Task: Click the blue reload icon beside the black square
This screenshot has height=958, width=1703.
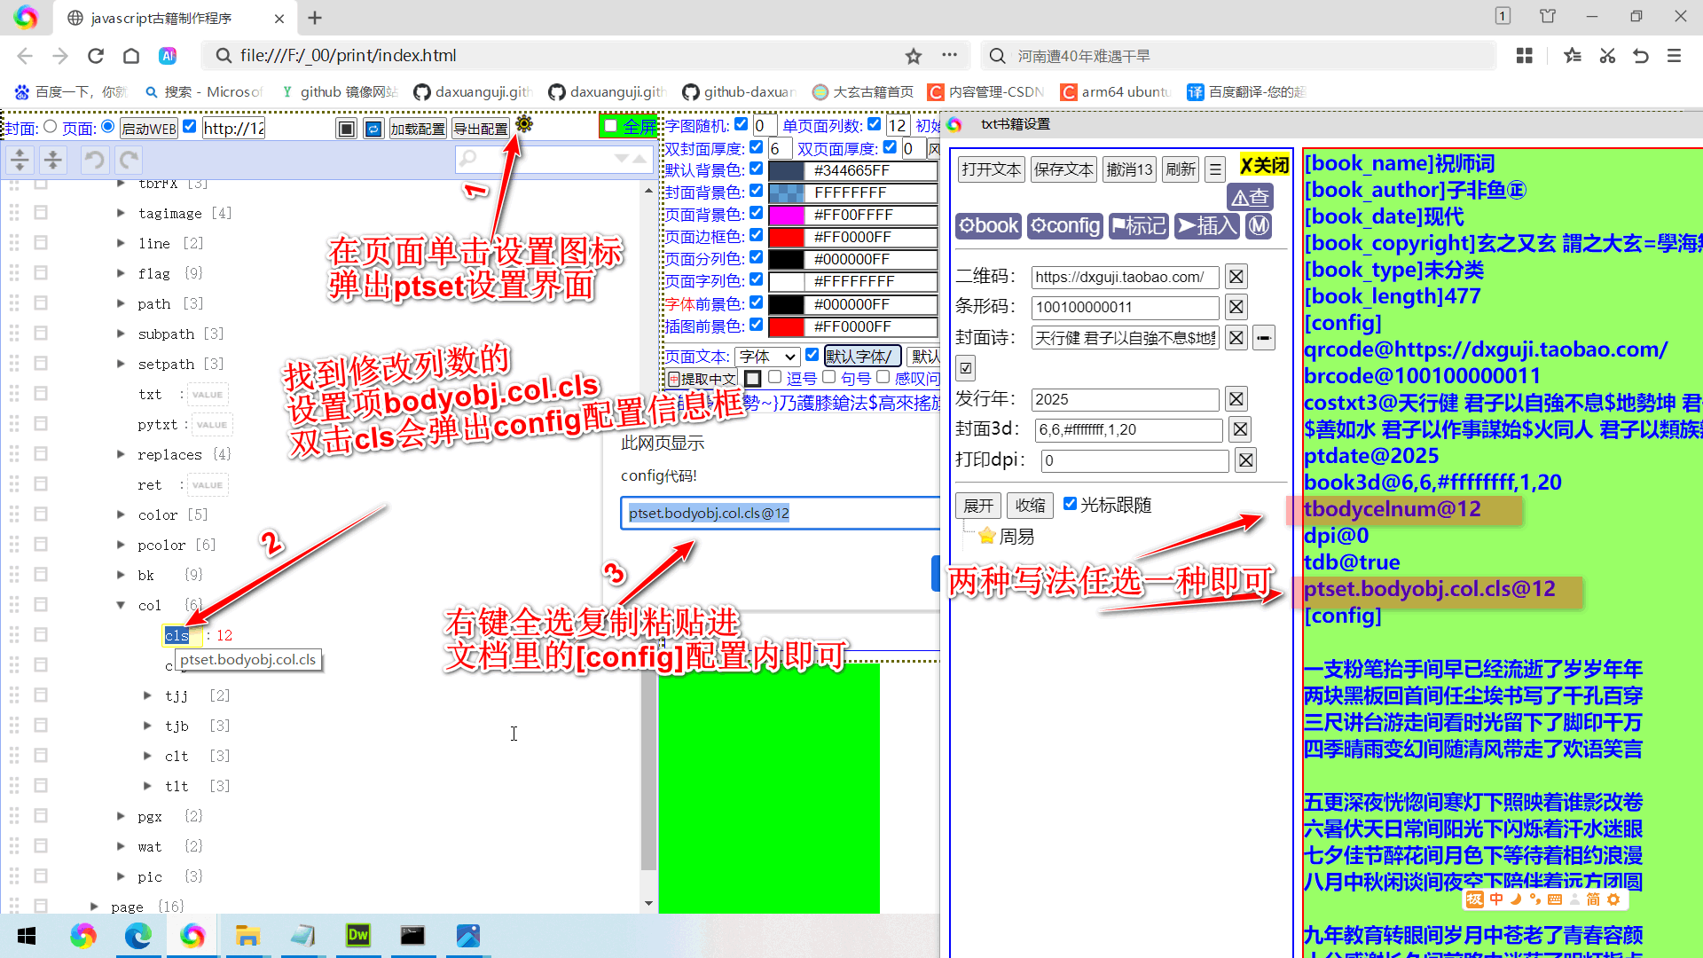Action: click(373, 128)
